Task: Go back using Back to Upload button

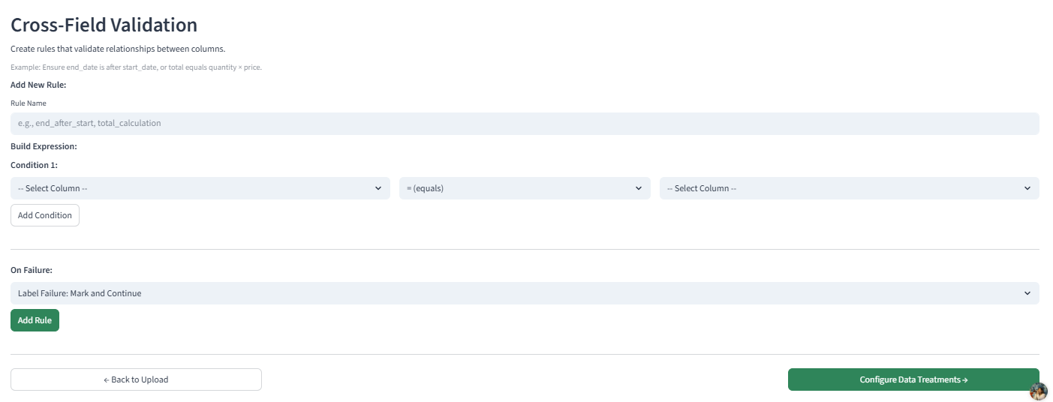Action: (x=136, y=379)
